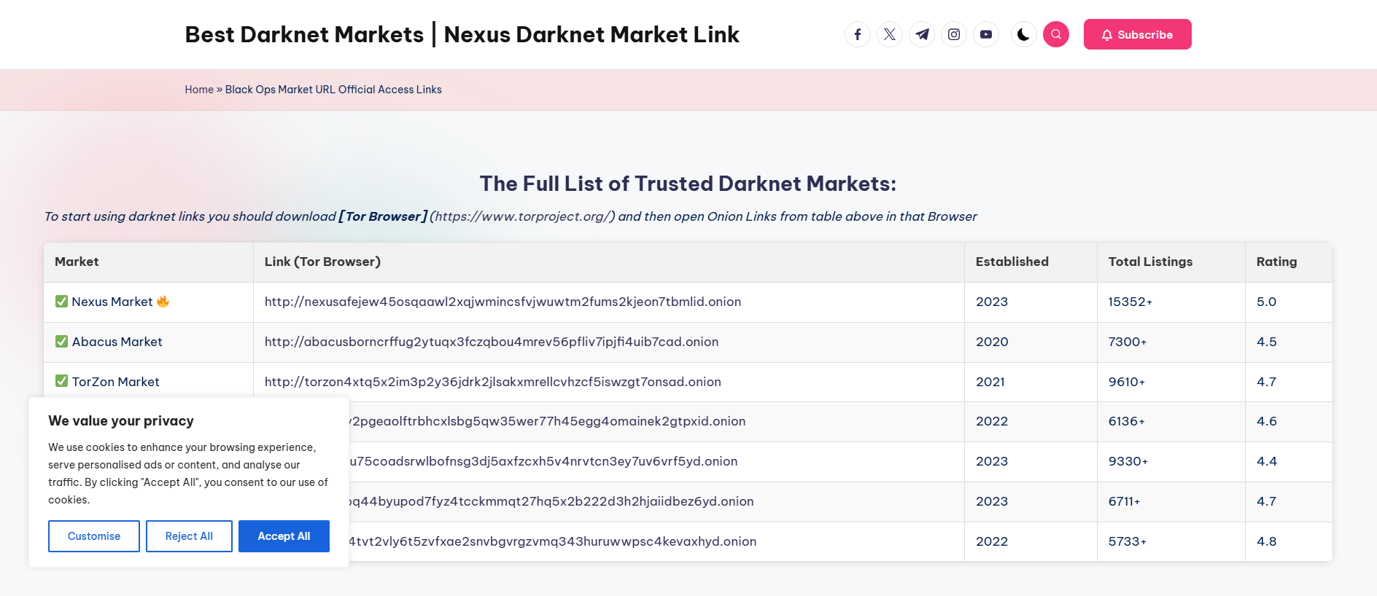Image resolution: width=1377 pixels, height=596 pixels.
Task: Click the onion link ending vrf5yd.onion
Action: pos(543,461)
